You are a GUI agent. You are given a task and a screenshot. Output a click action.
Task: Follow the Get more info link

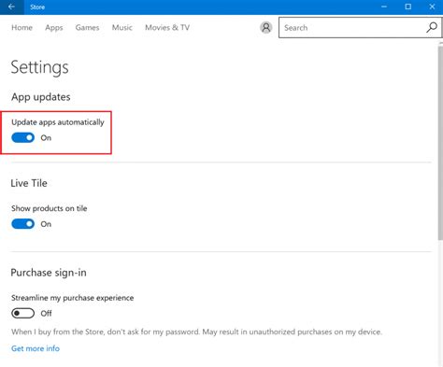[36, 348]
